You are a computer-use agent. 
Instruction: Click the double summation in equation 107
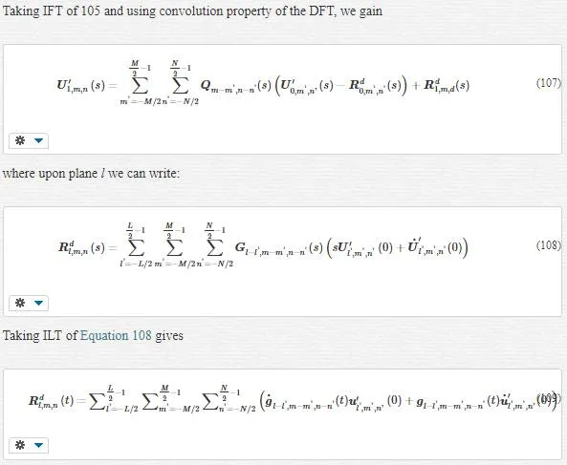(160, 83)
